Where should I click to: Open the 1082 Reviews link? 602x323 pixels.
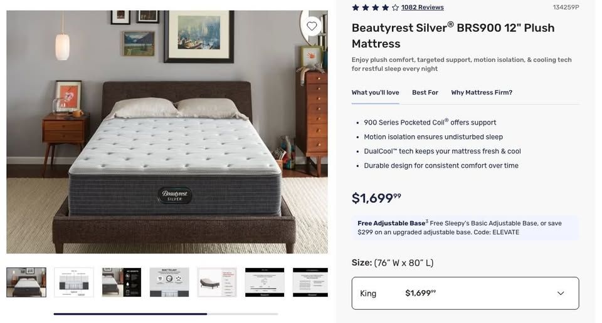pyautogui.click(x=422, y=8)
